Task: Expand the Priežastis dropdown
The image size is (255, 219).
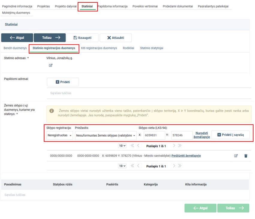Action: click(x=106, y=135)
